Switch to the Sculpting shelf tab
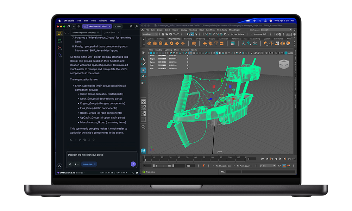Viewport: 352px width, 211px height. pos(188,39)
